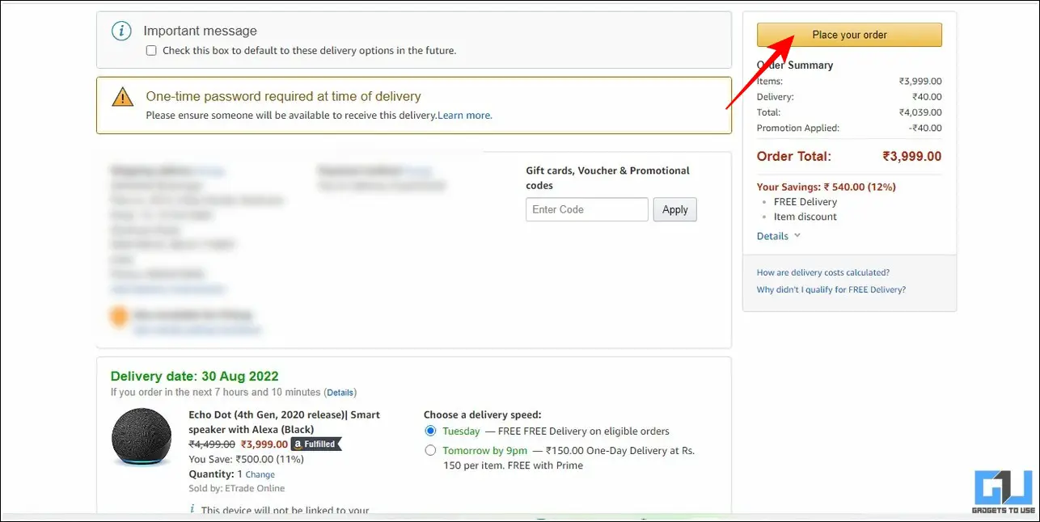Open Details link next to delivery countdown

coord(340,393)
